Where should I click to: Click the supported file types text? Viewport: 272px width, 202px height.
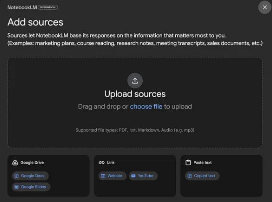pyautogui.click(x=135, y=130)
